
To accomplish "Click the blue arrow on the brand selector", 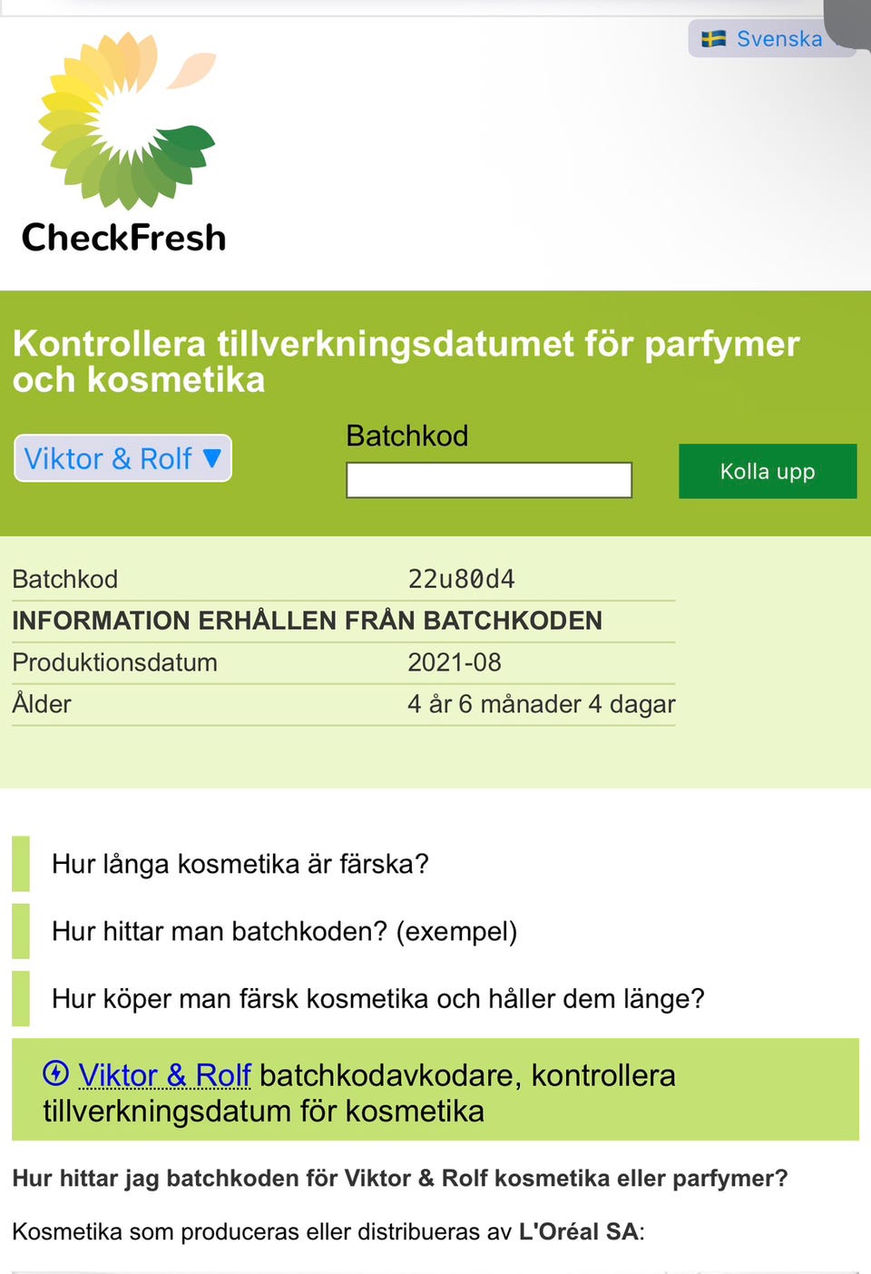I will (212, 458).
